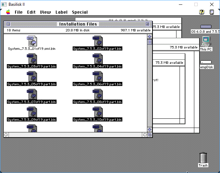Click the System_7.5.3_06of19.part.bin file name
The width and height of the screenshot is (220, 173).
[97, 84]
